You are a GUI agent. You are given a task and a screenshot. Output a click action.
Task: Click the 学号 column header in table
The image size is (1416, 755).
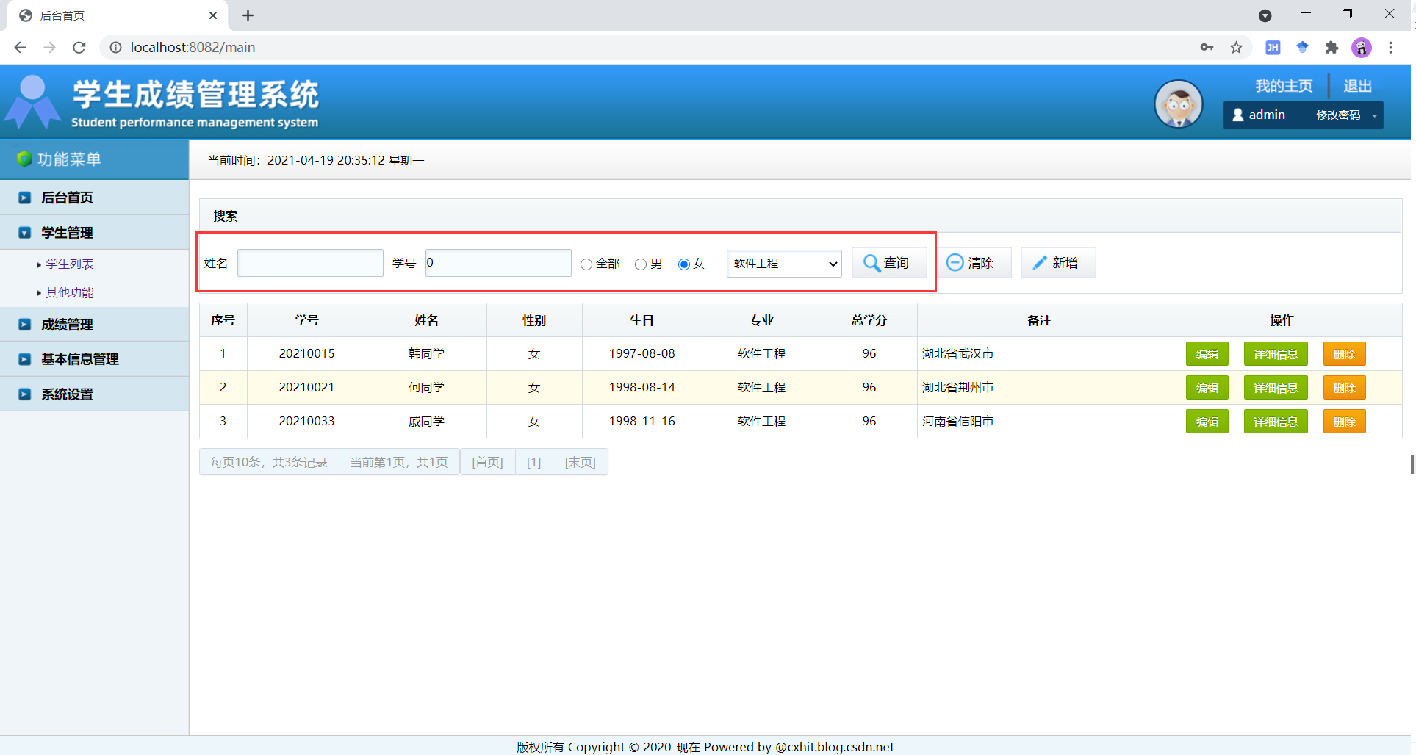(307, 320)
